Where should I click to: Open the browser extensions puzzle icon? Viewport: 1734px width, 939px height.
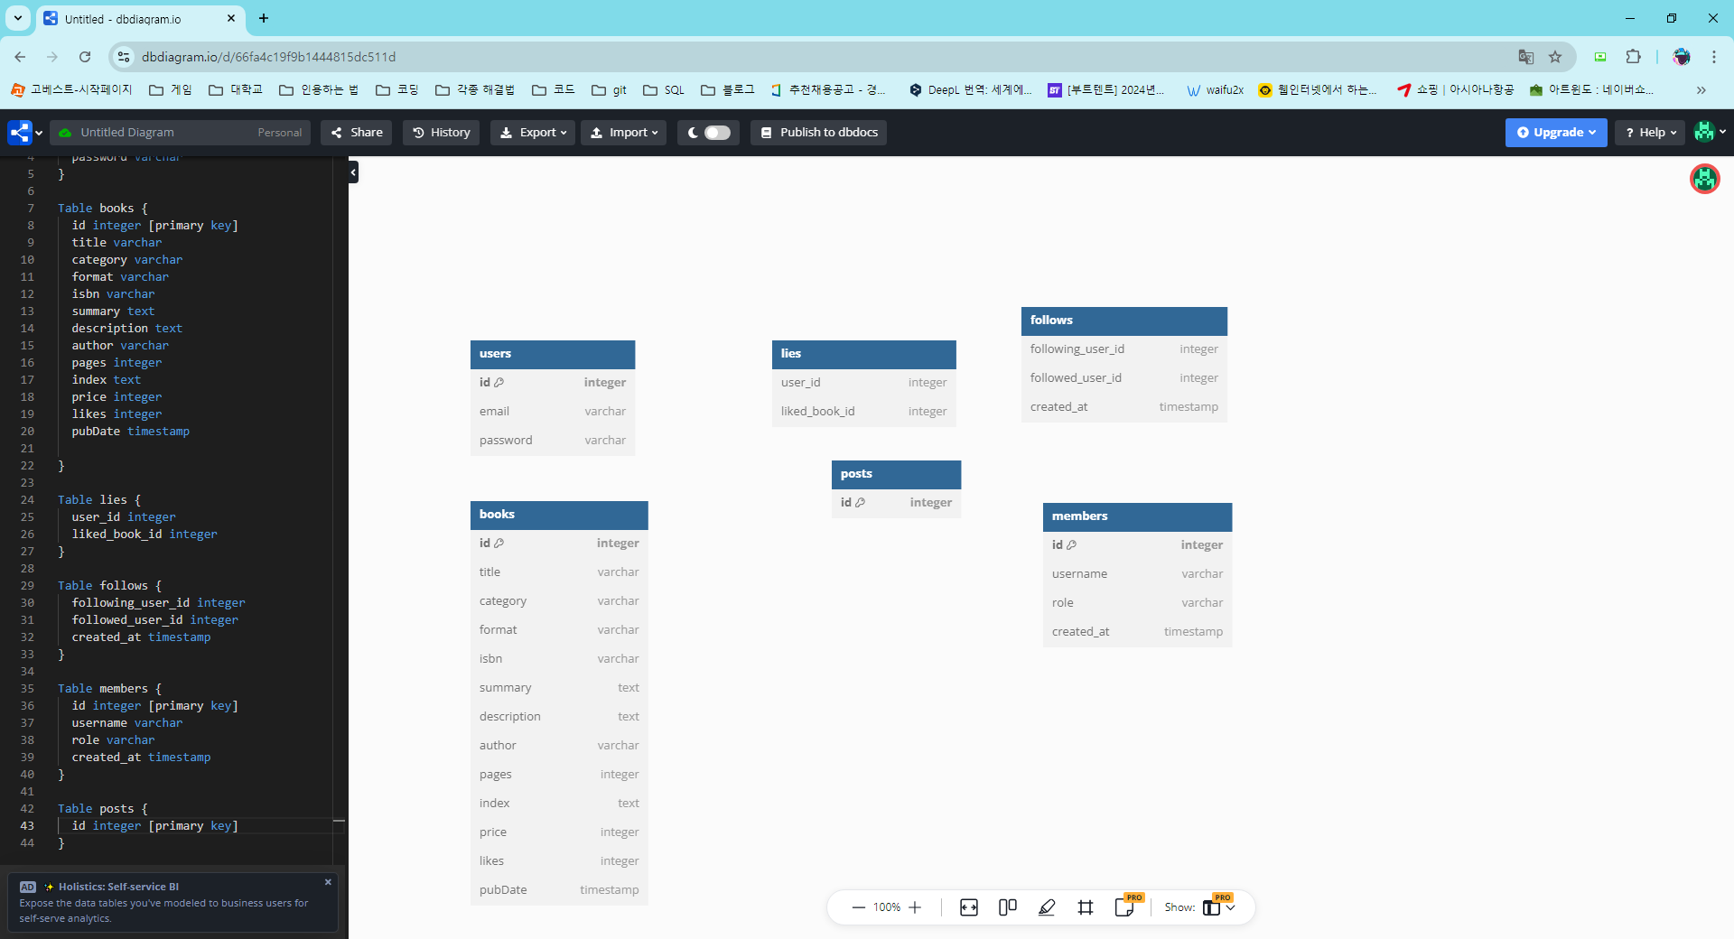[1633, 57]
